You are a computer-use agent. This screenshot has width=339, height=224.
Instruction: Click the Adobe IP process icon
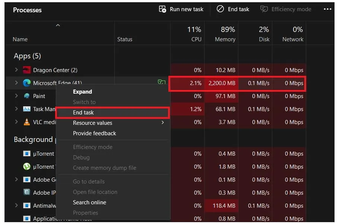(x=27, y=192)
